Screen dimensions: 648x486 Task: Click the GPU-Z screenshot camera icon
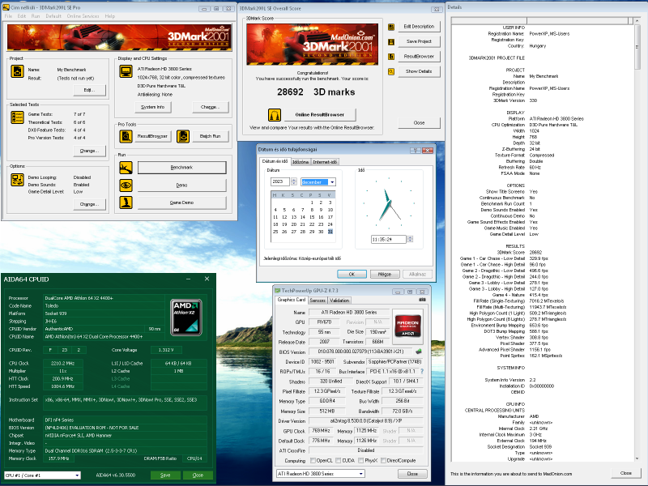[x=422, y=300]
